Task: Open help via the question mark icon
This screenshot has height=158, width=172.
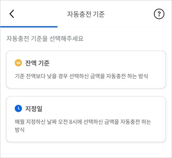Action: [x=159, y=14]
